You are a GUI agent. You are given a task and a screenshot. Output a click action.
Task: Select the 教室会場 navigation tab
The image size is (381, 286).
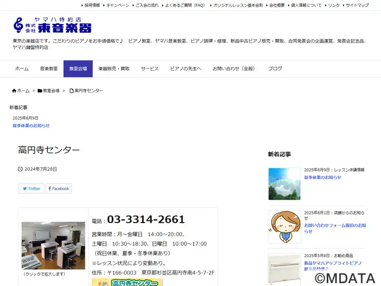(78, 69)
